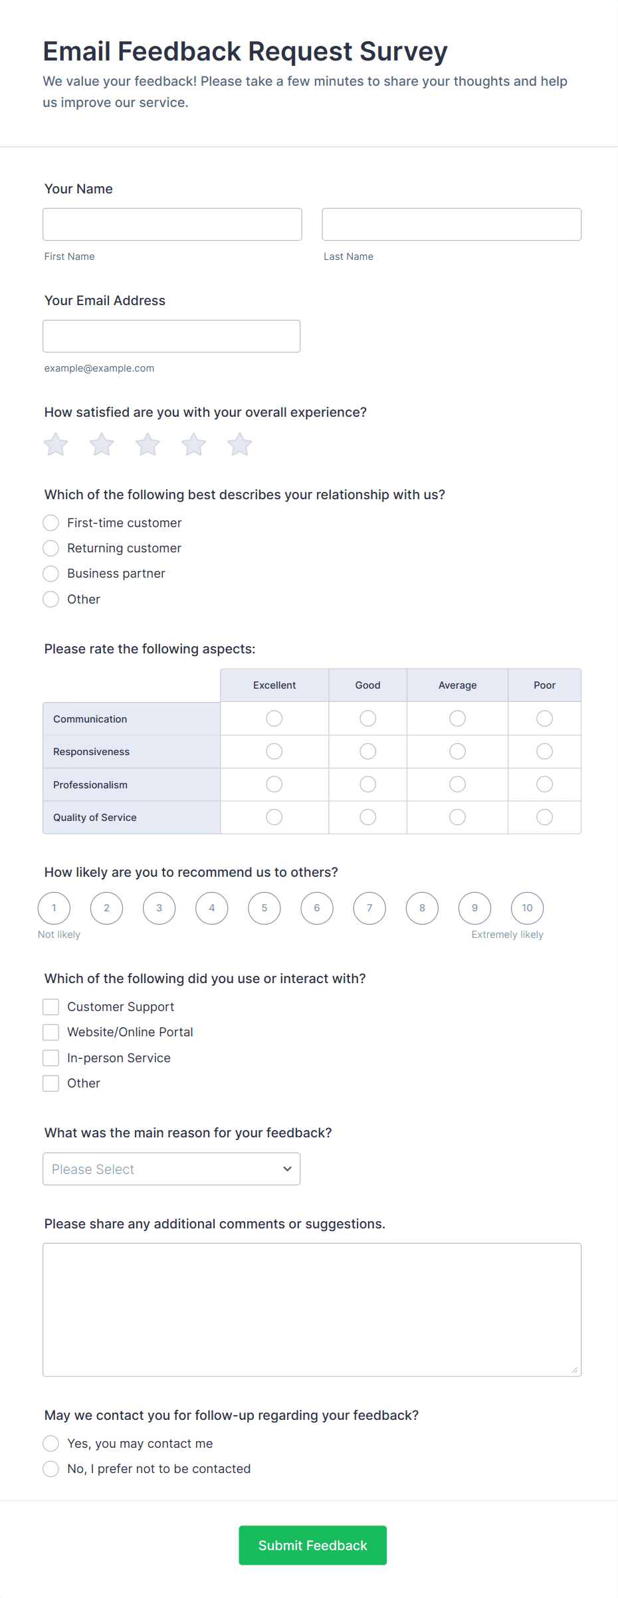Image resolution: width=618 pixels, height=1598 pixels.
Task: Click the email address input
Action: click(x=171, y=336)
